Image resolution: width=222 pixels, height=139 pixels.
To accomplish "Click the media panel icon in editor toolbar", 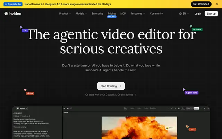I will coord(65,108).
